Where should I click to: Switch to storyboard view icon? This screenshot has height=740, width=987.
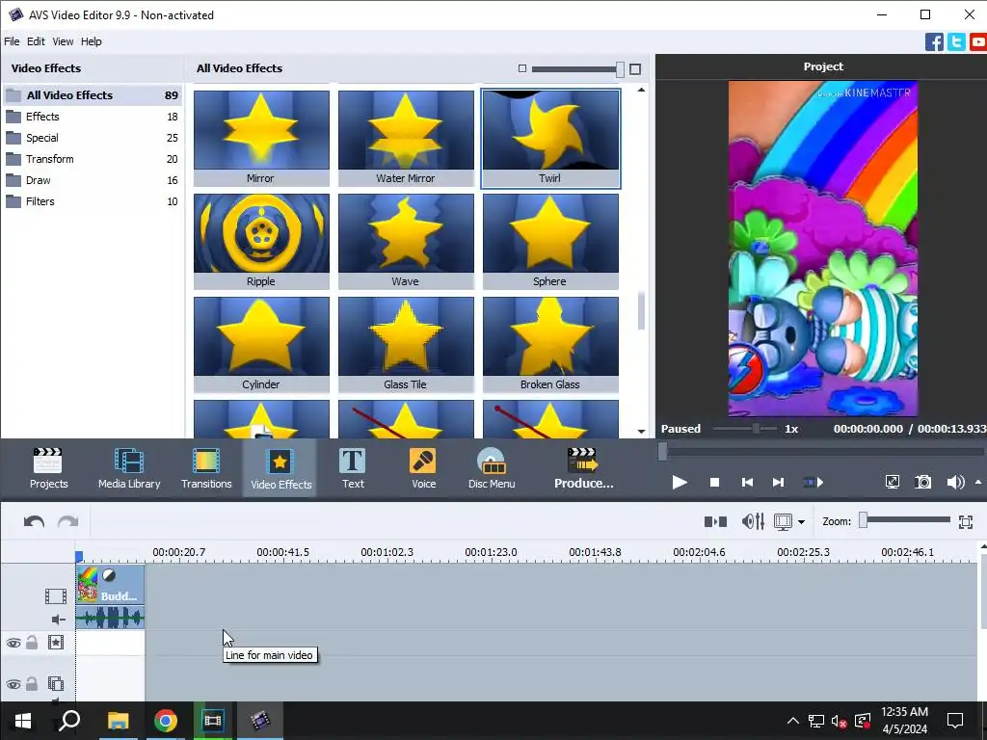click(716, 521)
